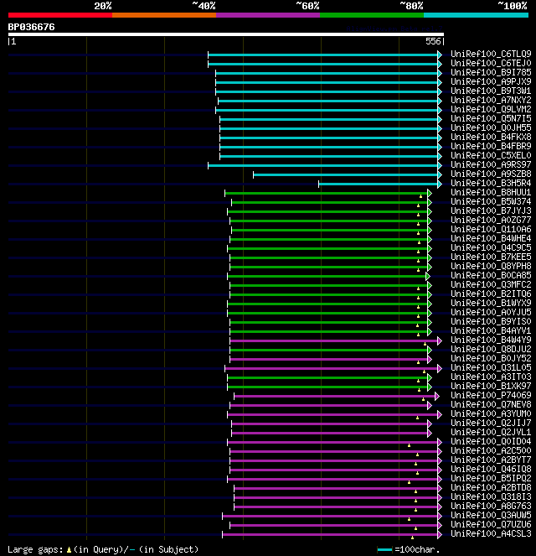Click the green alignment bar for UniRef100_A3IT03
Viewport: 536px width, 556px height.
[327, 377]
